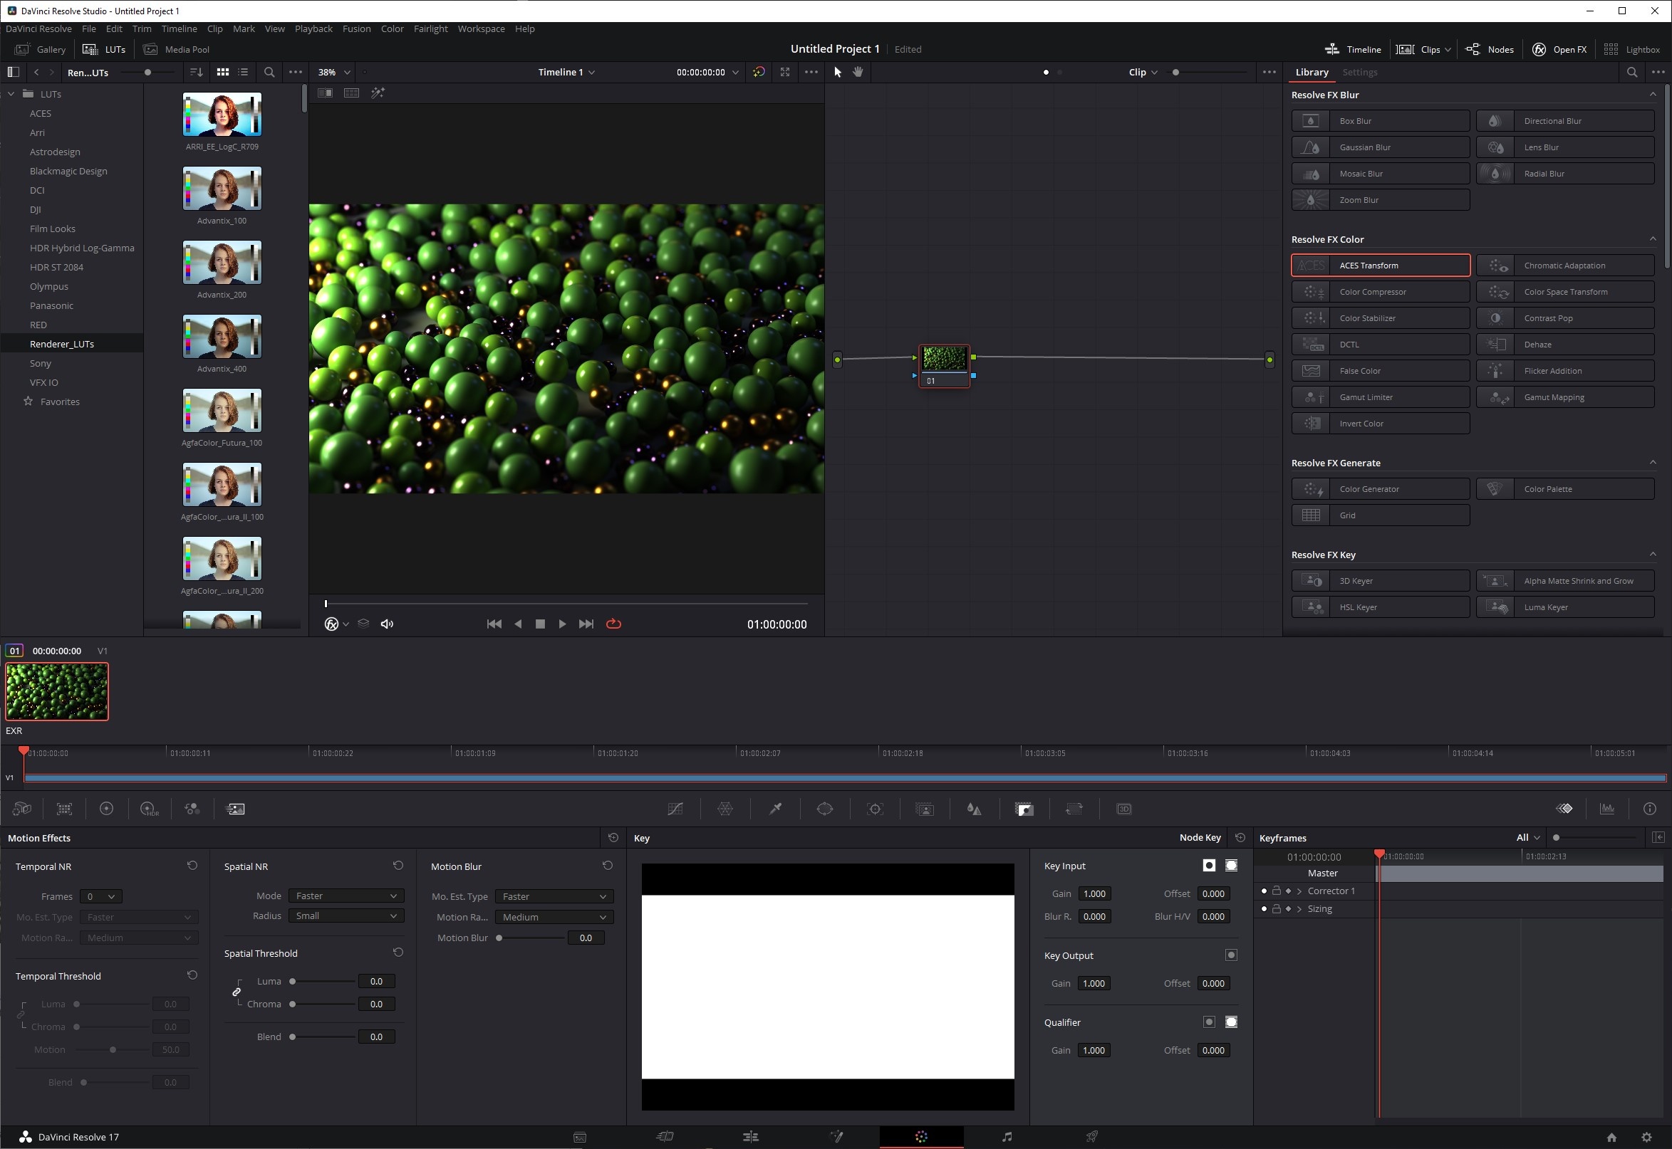Viewport: 1672px width, 1149px height.
Task: Toggle viewer loop playback button
Action: 614,624
